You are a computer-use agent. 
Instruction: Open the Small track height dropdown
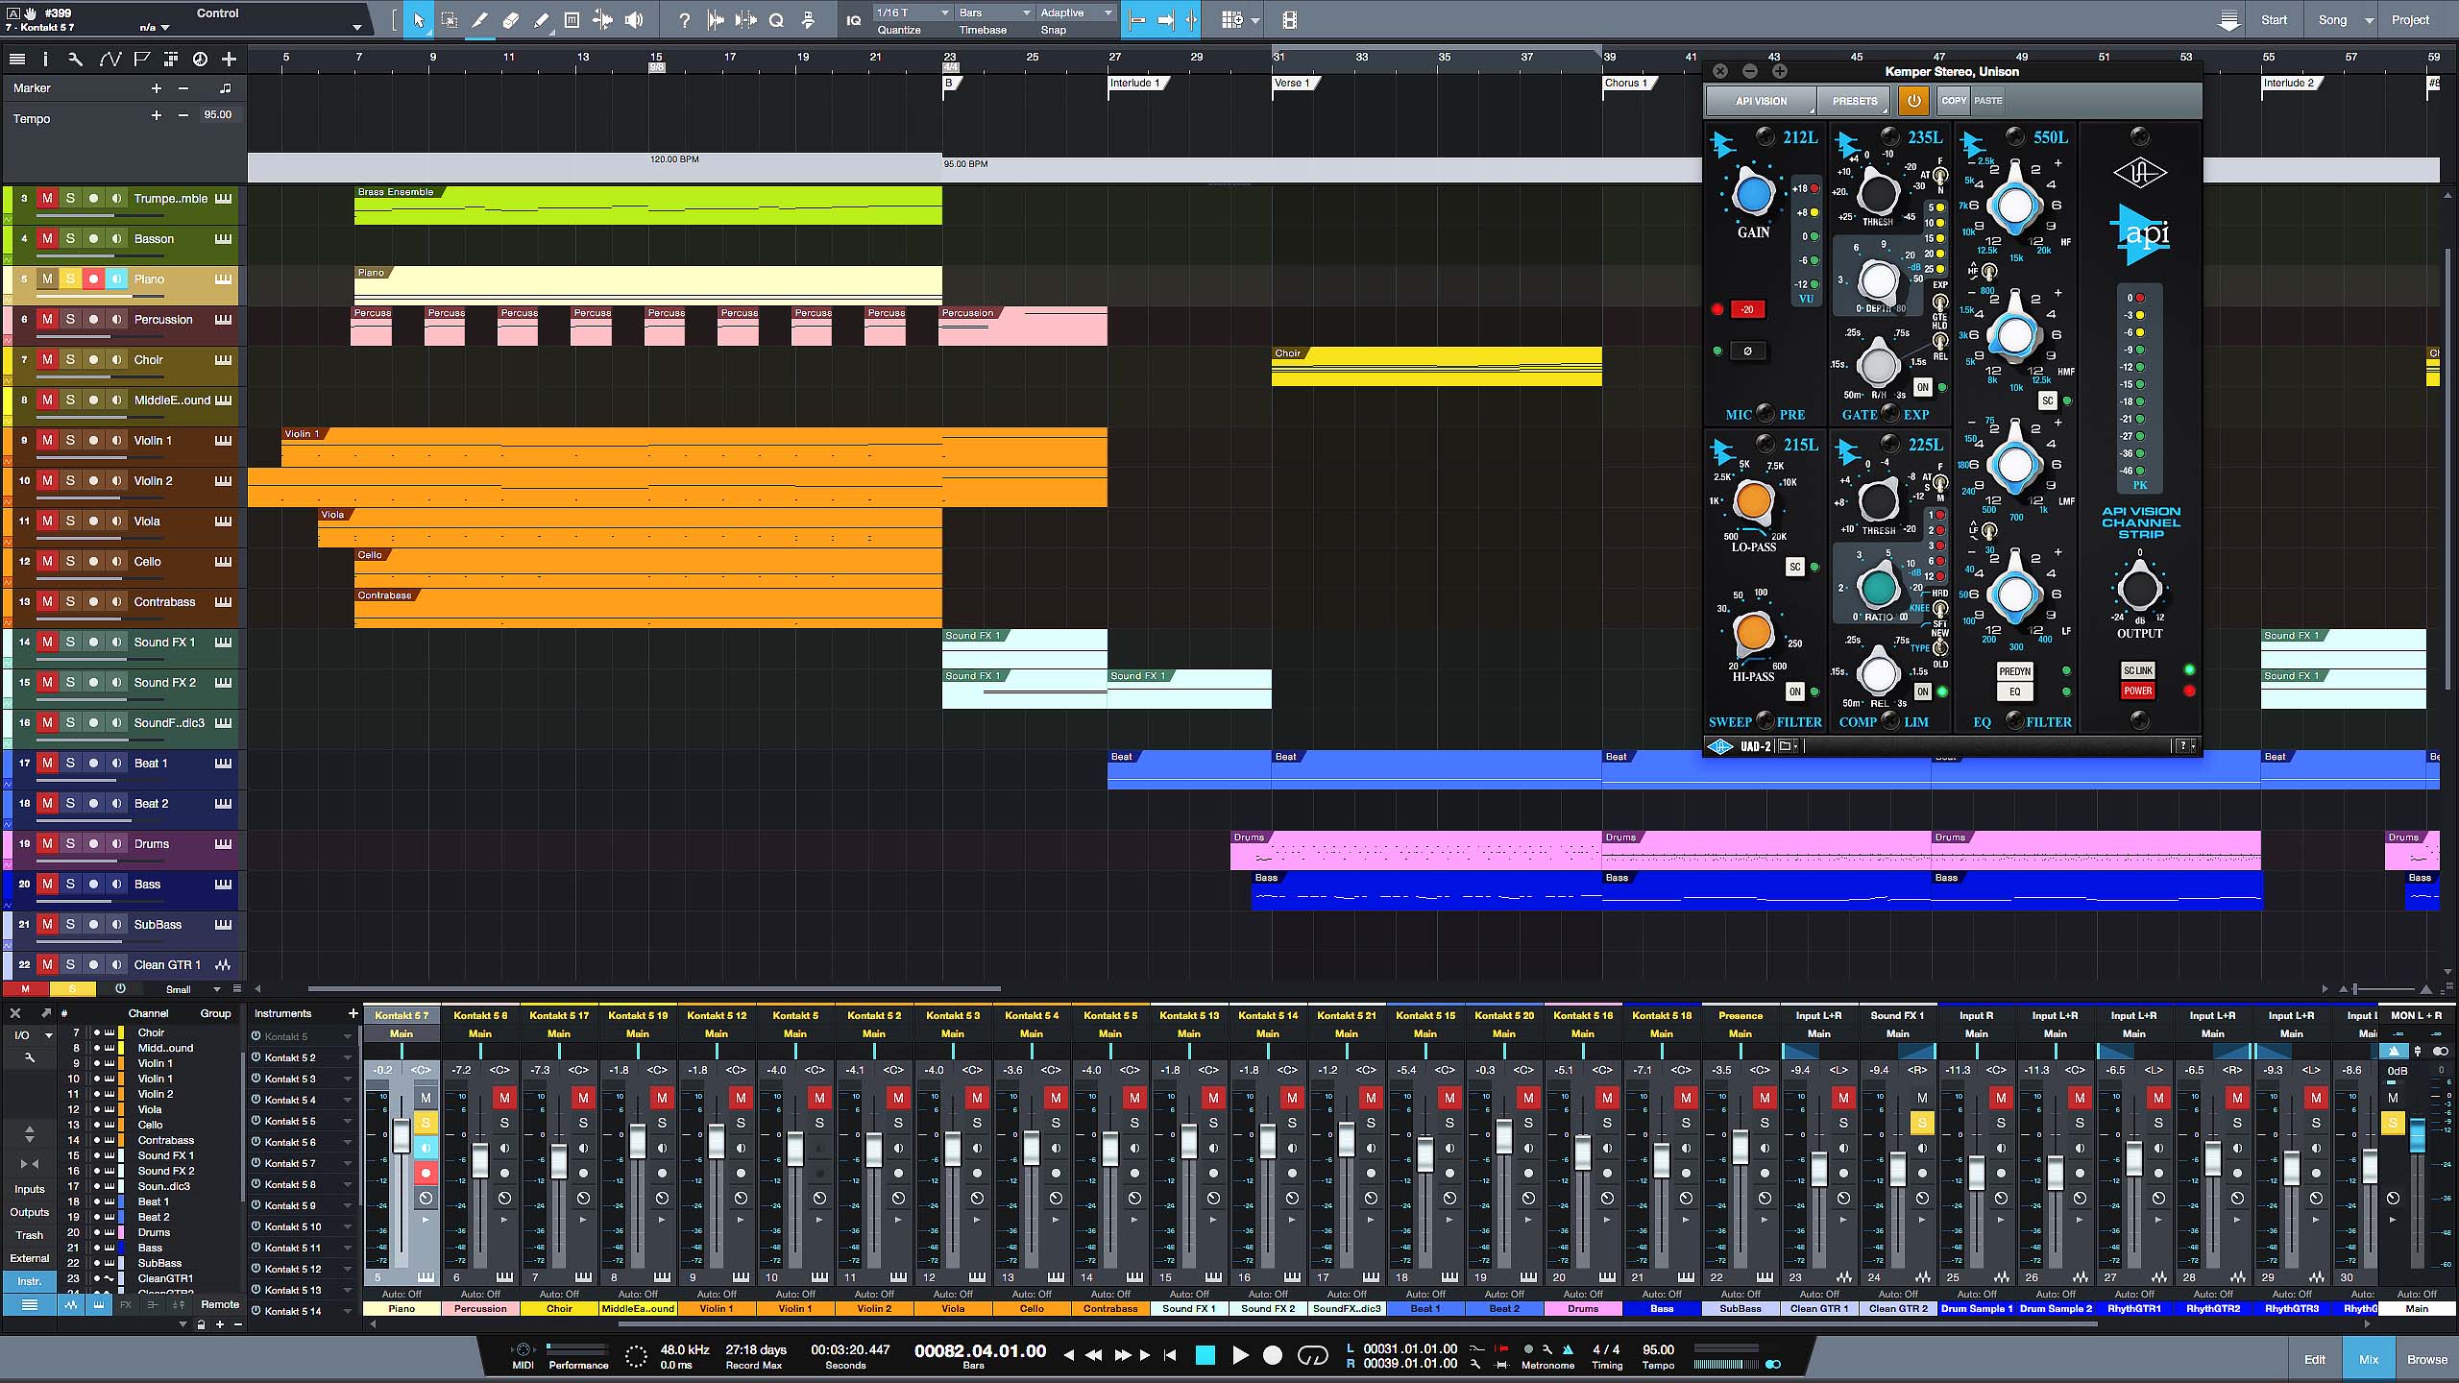pos(193,989)
